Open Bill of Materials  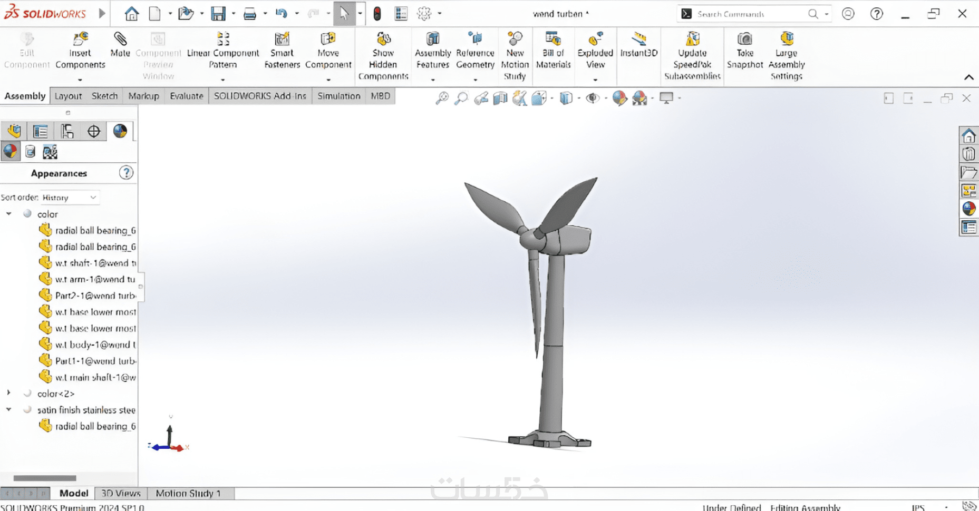pos(554,52)
